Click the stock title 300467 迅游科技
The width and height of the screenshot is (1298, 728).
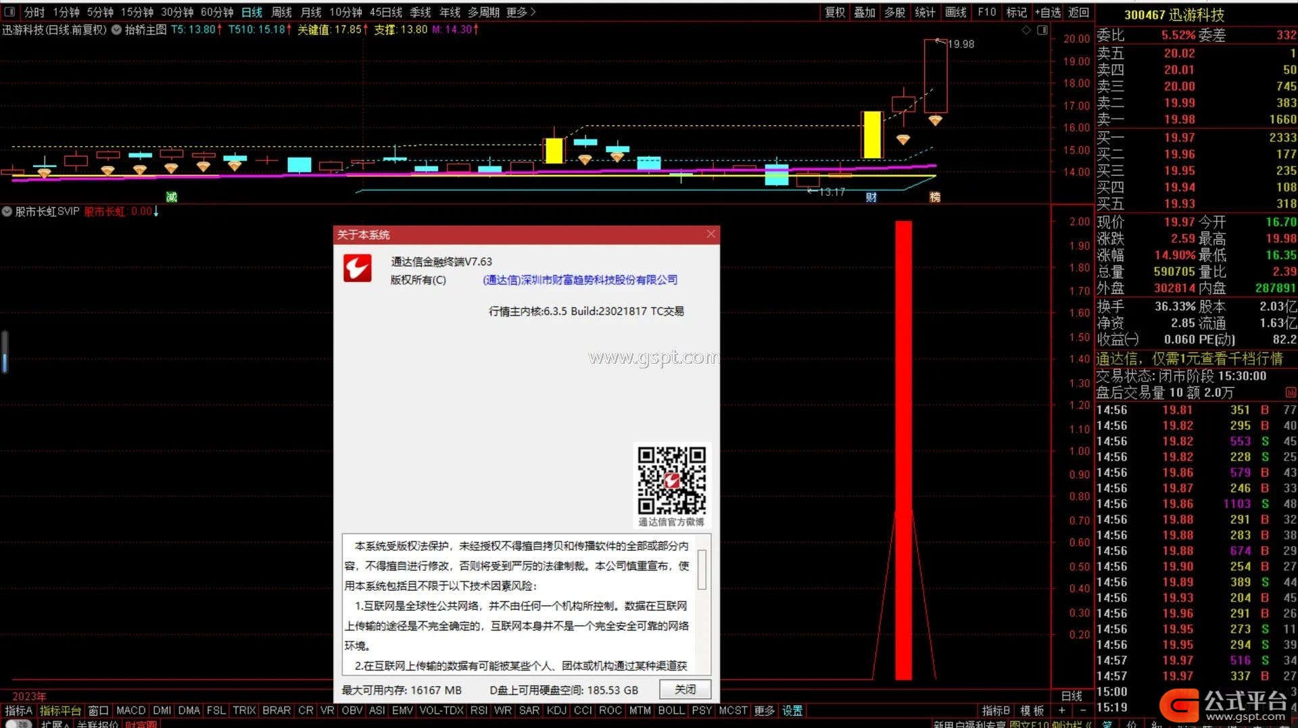click(x=1174, y=15)
